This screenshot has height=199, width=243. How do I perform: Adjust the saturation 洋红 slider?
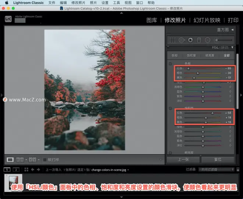203,146
